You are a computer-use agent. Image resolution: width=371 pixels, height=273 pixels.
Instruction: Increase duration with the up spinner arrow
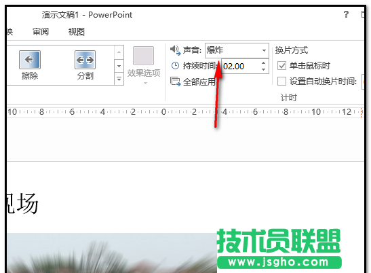click(264, 62)
